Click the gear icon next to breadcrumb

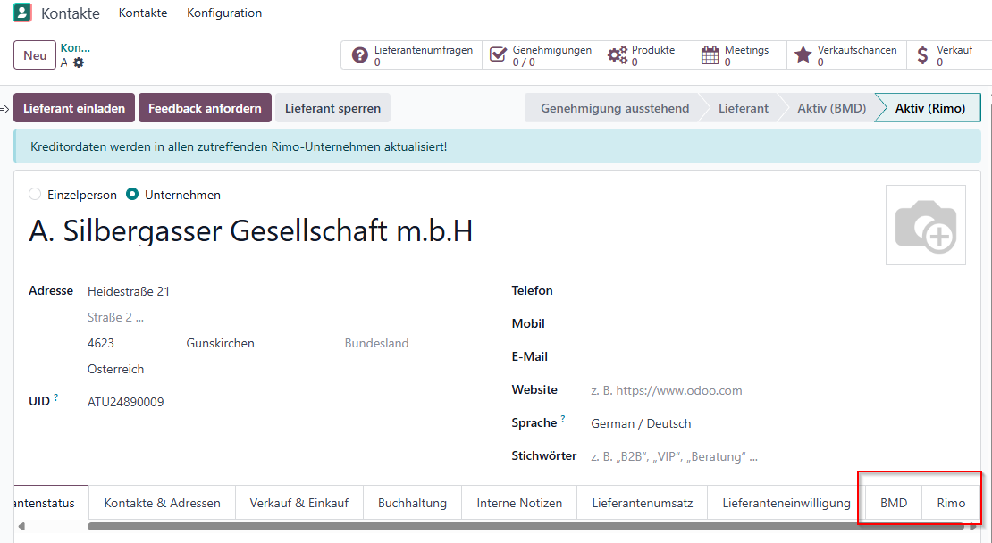(79, 63)
